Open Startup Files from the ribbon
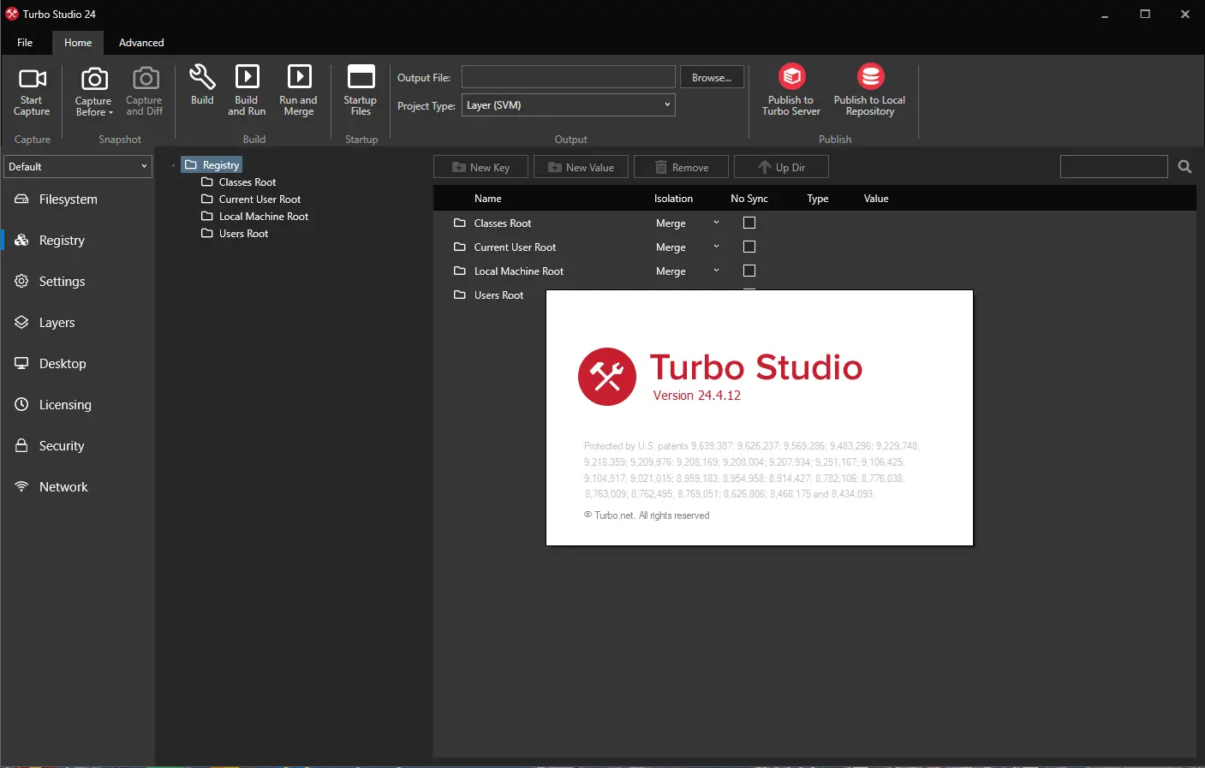 coord(361,77)
